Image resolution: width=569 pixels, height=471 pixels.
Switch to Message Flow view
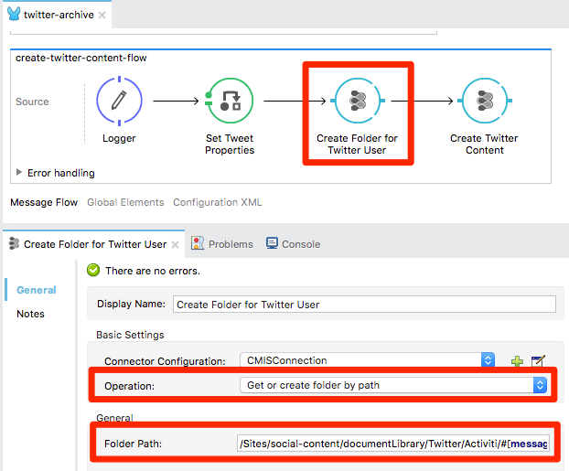tap(44, 202)
